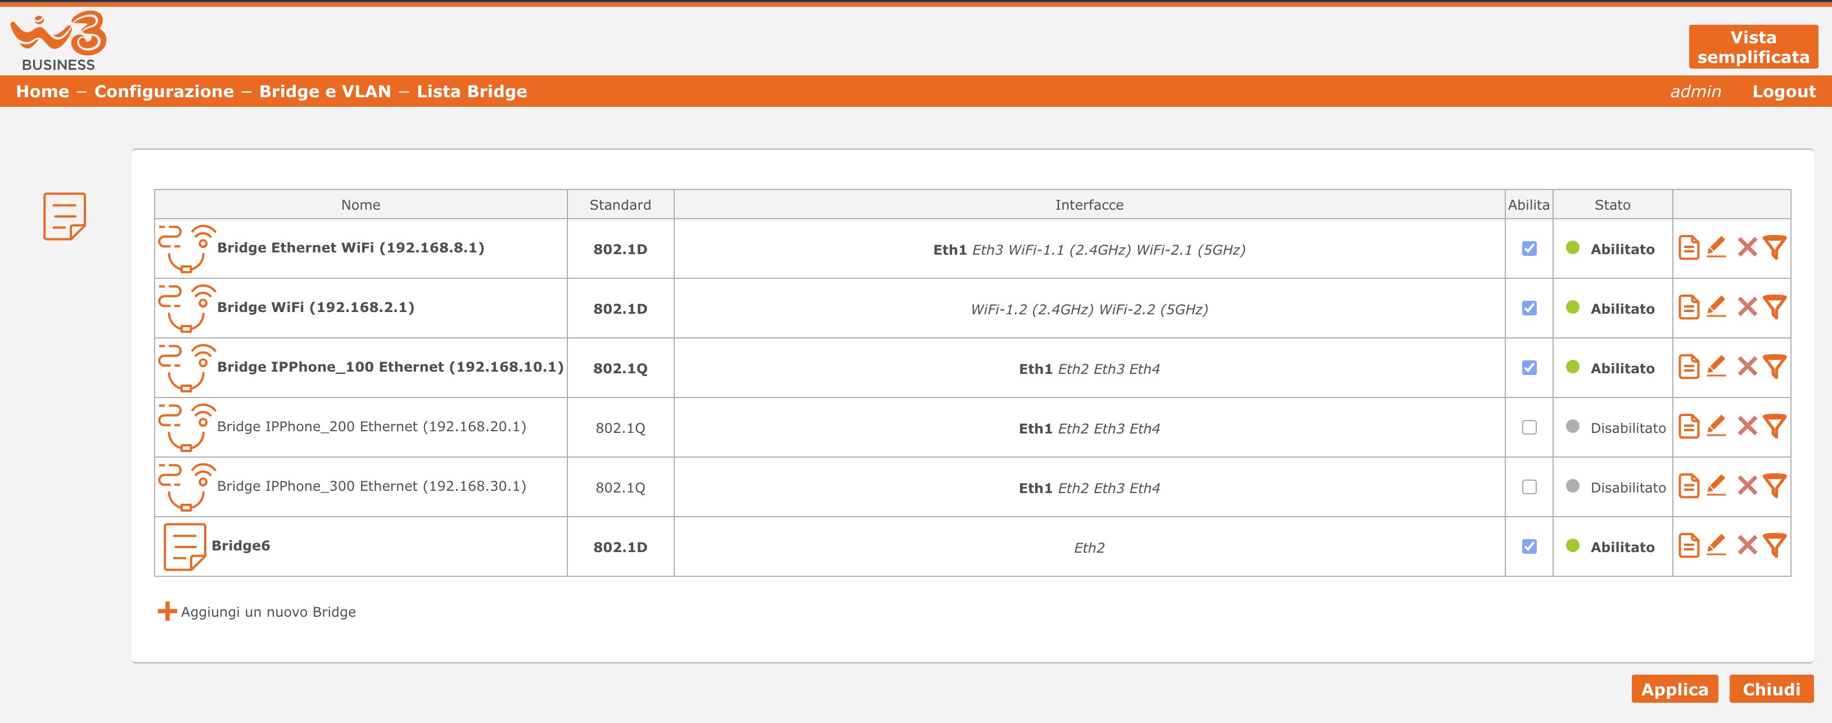The height and width of the screenshot is (723, 1832).
Task: Select the Bridge6 name text
Action: tap(240, 545)
